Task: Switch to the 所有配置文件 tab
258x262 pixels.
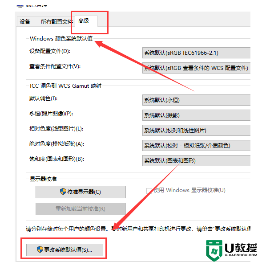Action: pos(56,21)
